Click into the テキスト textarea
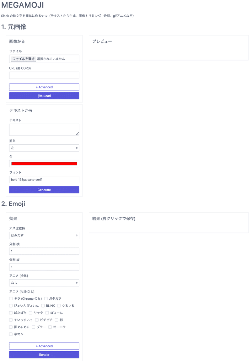Image resolution: width=251 pixels, height=361 pixels. (44, 130)
